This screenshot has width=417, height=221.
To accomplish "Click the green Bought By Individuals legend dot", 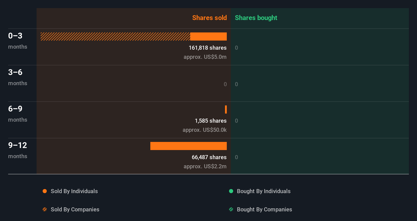I will click(231, 191).
